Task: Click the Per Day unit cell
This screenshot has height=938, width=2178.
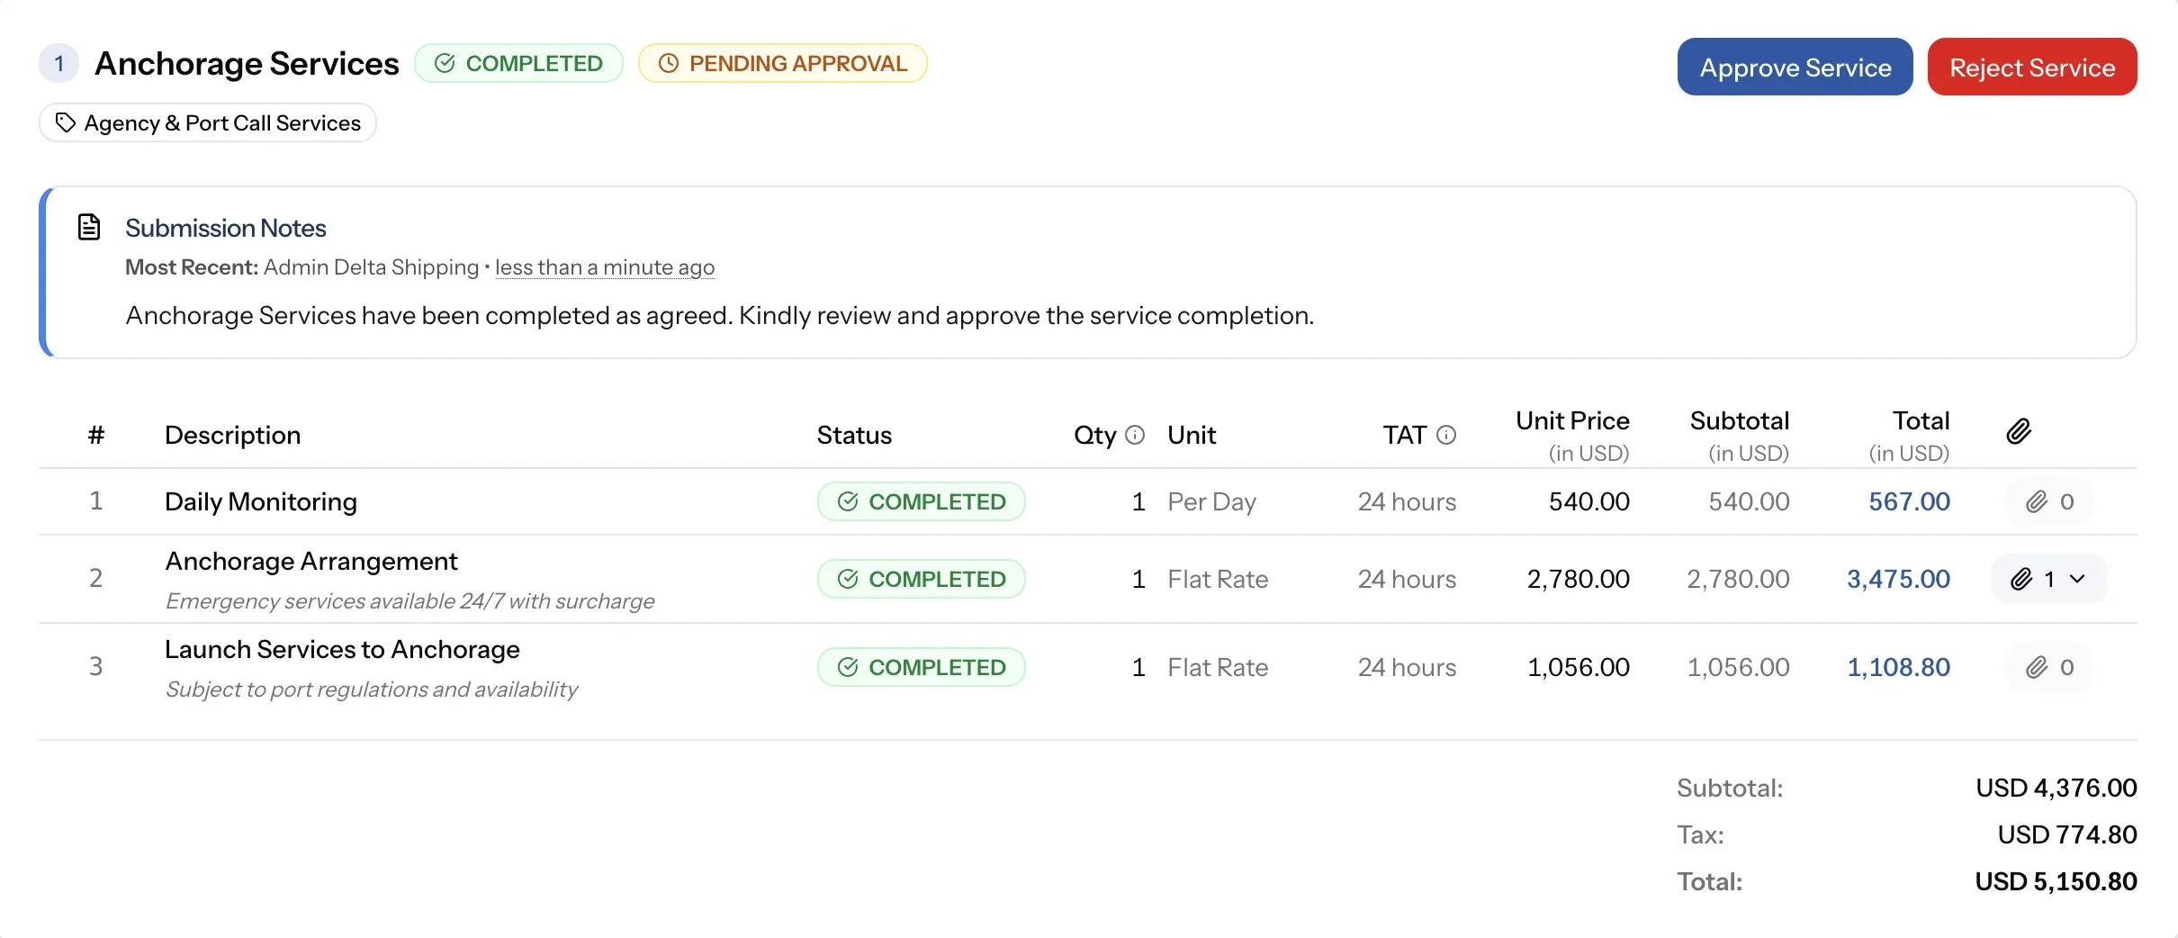Action: point(1211,501)
